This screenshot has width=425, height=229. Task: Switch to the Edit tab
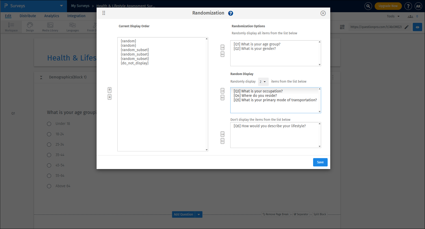8,16
